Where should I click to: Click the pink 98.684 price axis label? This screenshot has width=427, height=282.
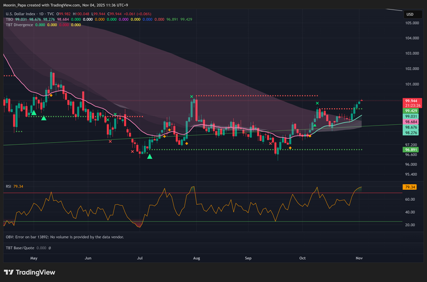(411, 122)
